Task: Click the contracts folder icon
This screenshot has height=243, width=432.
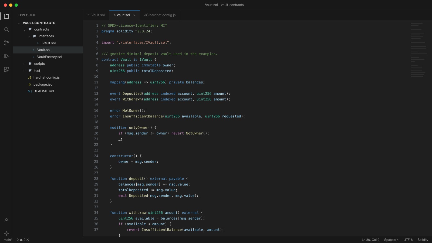Action: coord(30,29)
